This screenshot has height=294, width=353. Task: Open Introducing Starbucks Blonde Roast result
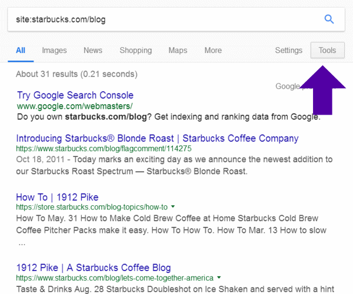pyautogui.click(x=157, y=139)
